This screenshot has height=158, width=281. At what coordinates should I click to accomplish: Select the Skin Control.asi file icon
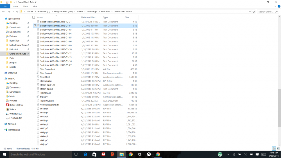point(38,69)
